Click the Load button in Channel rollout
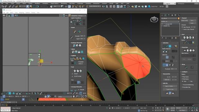Image resolution: width=199 pixels, height=112 pixels. pyautogui.click(x=192, y=23)
